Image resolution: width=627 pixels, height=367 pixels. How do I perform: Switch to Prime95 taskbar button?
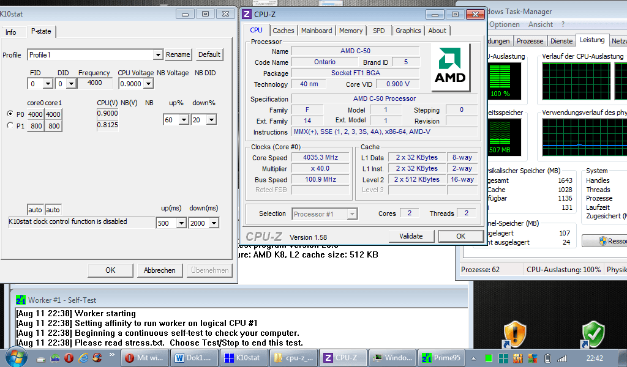441,358
